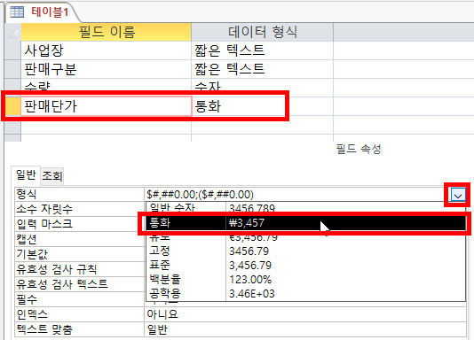The width and height of the screenshot is (474, 340).
Task: Click the 필드 이름 column header
Action: tap(107, 32)
